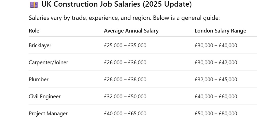Screen dimensions: 257x126
Task: Select the London Salary Range column header
Action: coord(220,31)
